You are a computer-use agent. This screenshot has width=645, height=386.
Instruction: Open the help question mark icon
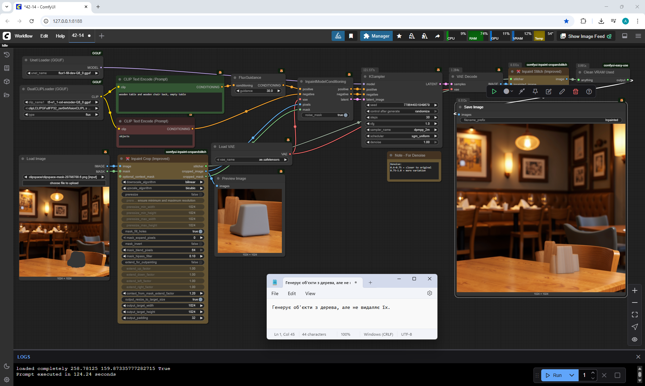589,92
